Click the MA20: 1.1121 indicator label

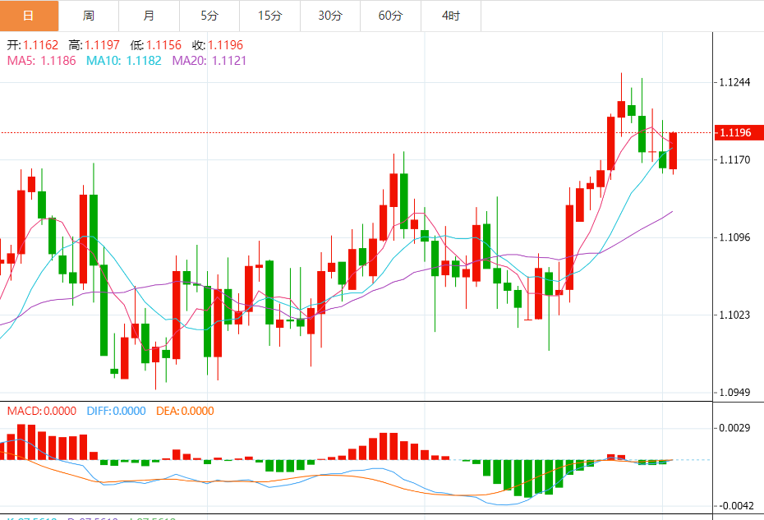(209, 61)
